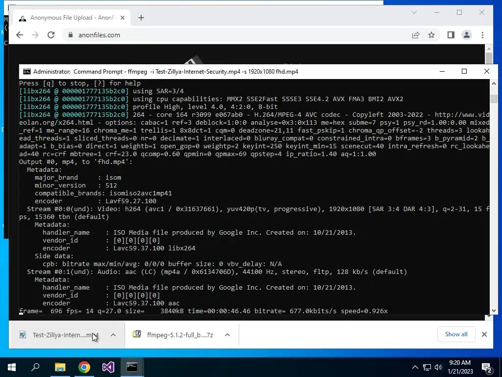Screen dimensions: 502x377
Task: Click the "Output #0, mp4, to 'fhd.mp4':" line
Action: [75, 162]
